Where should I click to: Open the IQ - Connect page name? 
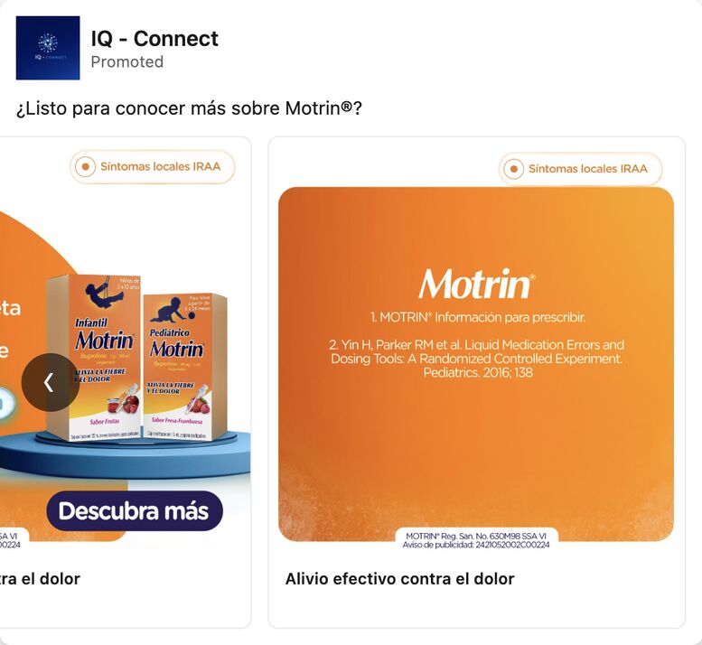[154, 39]
